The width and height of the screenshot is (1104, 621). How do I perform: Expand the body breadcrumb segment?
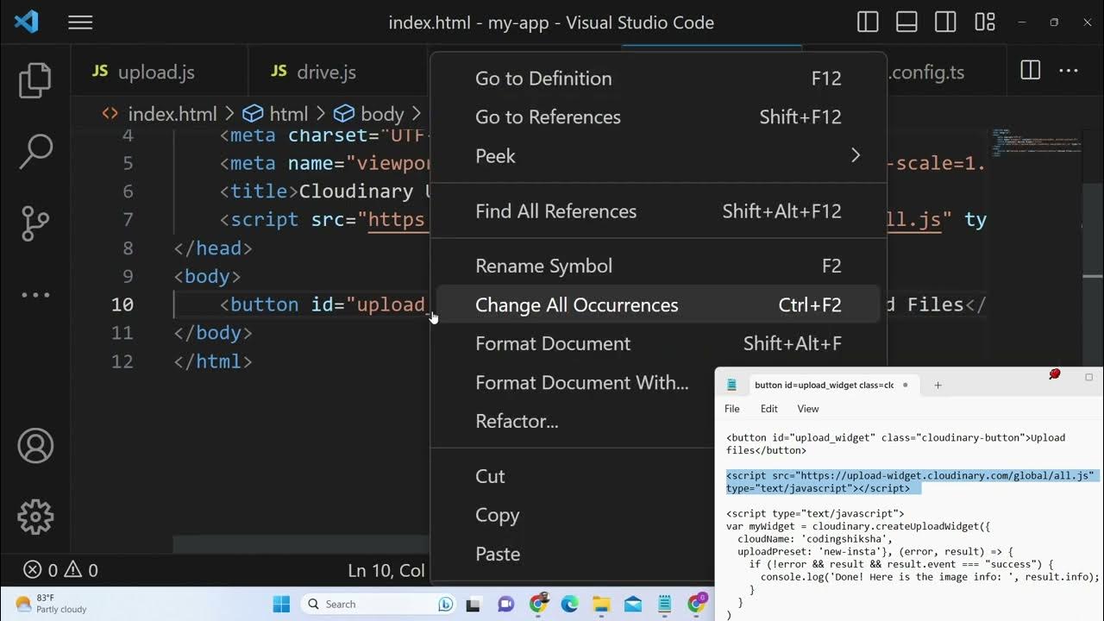click(x=381, y=114)
